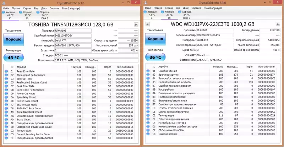The width and height of the screenshot is (284, 147).
Task: Open Справка menu in right window
Action: click(x=196, y=8)
